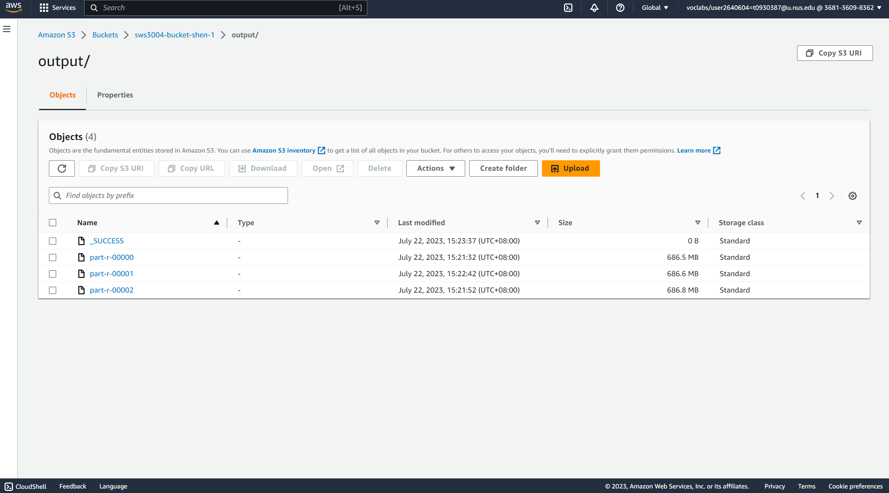Follow the Amazon S3 inventory link
The height and width of the screenshot is (493, 889).
pyautogui.click(x=284, y=150)
